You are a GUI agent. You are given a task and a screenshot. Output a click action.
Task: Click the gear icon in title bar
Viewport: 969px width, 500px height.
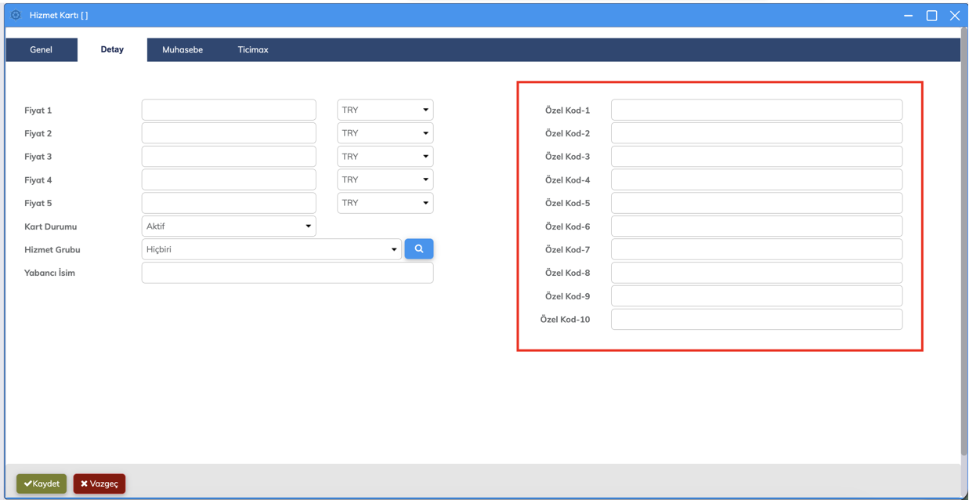(x=16, y=15)
